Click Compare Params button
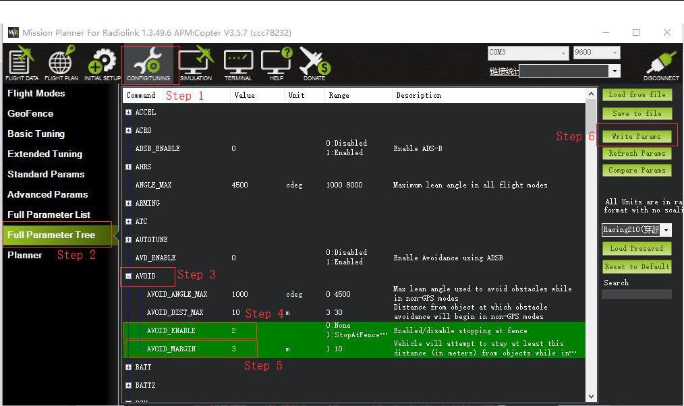The height and width of the screenshot is (406, 684). pos(637,171)
